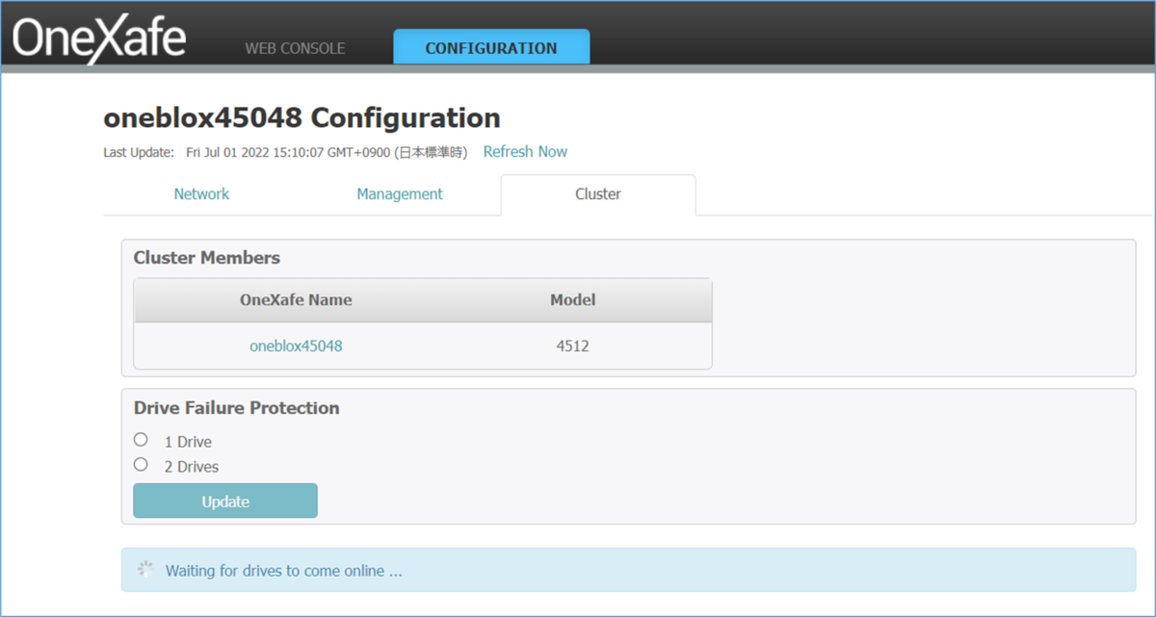
Task: Click the Waiting for drives message
Action: pos(283,570)
